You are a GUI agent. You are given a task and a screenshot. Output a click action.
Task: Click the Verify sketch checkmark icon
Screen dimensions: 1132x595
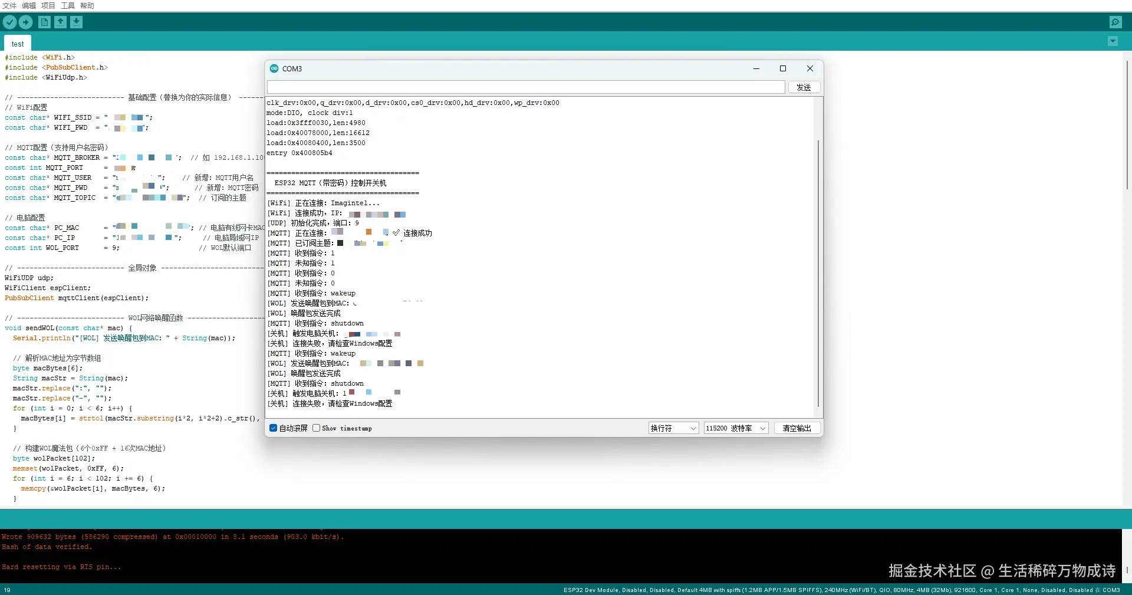[x=9, y=22]
